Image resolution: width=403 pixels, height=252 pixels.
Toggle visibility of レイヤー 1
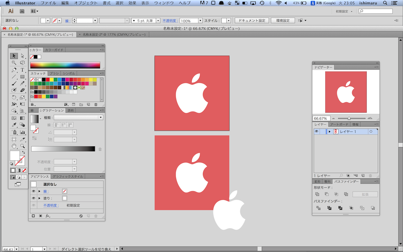pyautogui.click(x=316, y=132)
